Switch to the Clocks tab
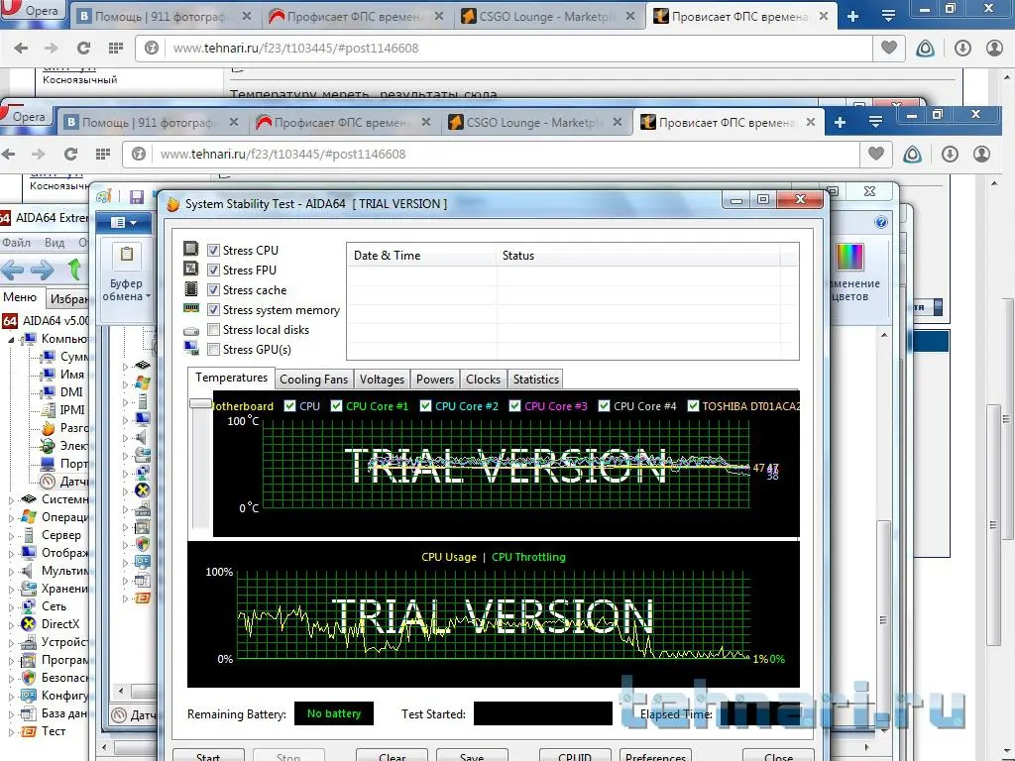The height and width of the screenshot is (761, 1015). coord(483,380)
